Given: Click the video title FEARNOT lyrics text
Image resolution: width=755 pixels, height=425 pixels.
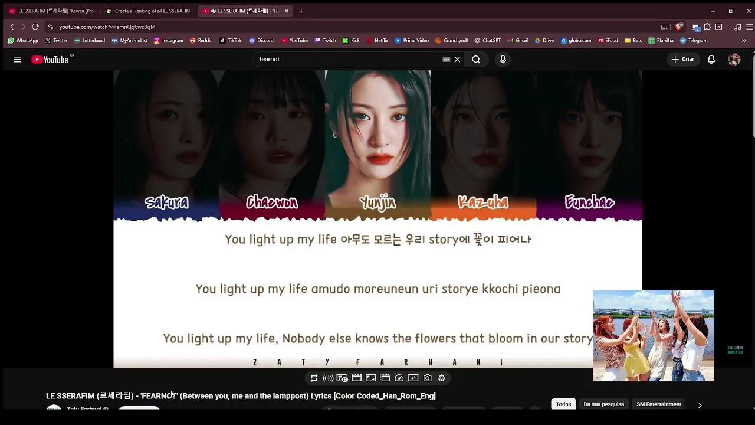Looking at the screenshot, I should (x=241, y=396).
